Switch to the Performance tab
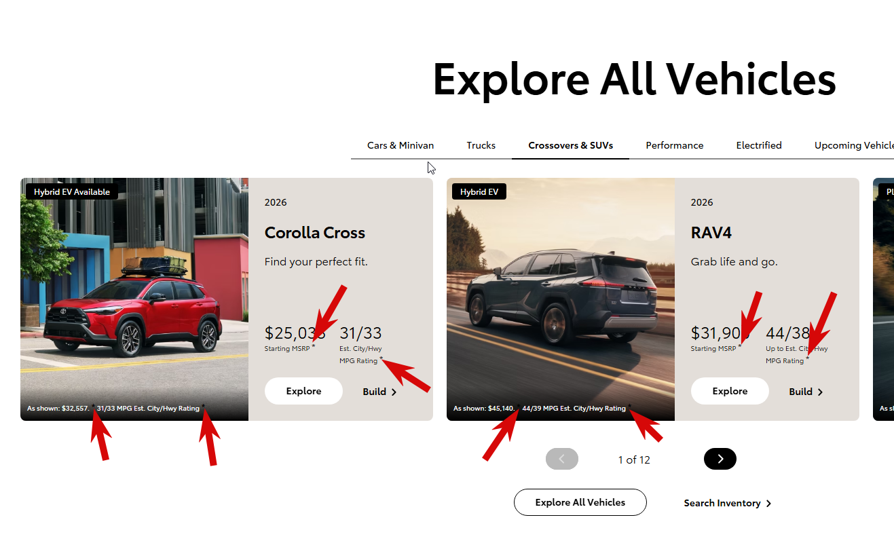The width and height of the screenshot is (894, 543). (x=675, y=145)
